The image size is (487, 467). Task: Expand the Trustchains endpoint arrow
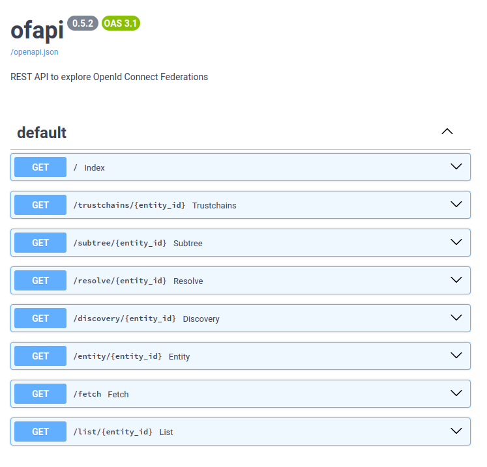click(456, 205)
